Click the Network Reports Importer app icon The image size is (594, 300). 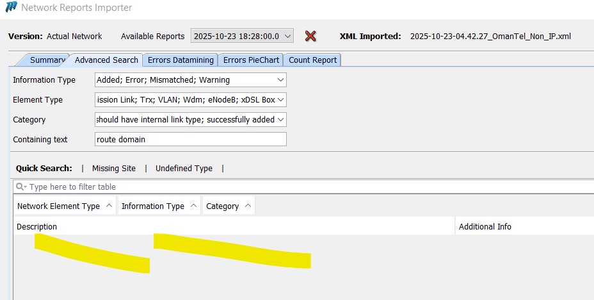pos(10,8)
